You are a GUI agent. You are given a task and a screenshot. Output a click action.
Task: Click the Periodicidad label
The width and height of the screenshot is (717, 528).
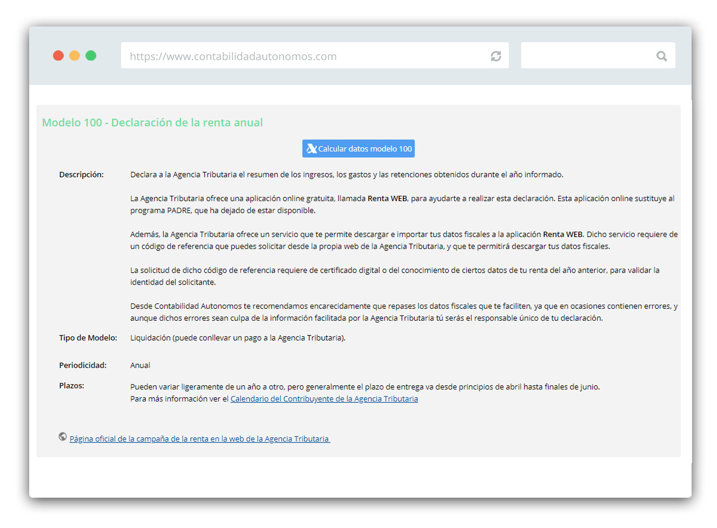click(x=83, y=366)
